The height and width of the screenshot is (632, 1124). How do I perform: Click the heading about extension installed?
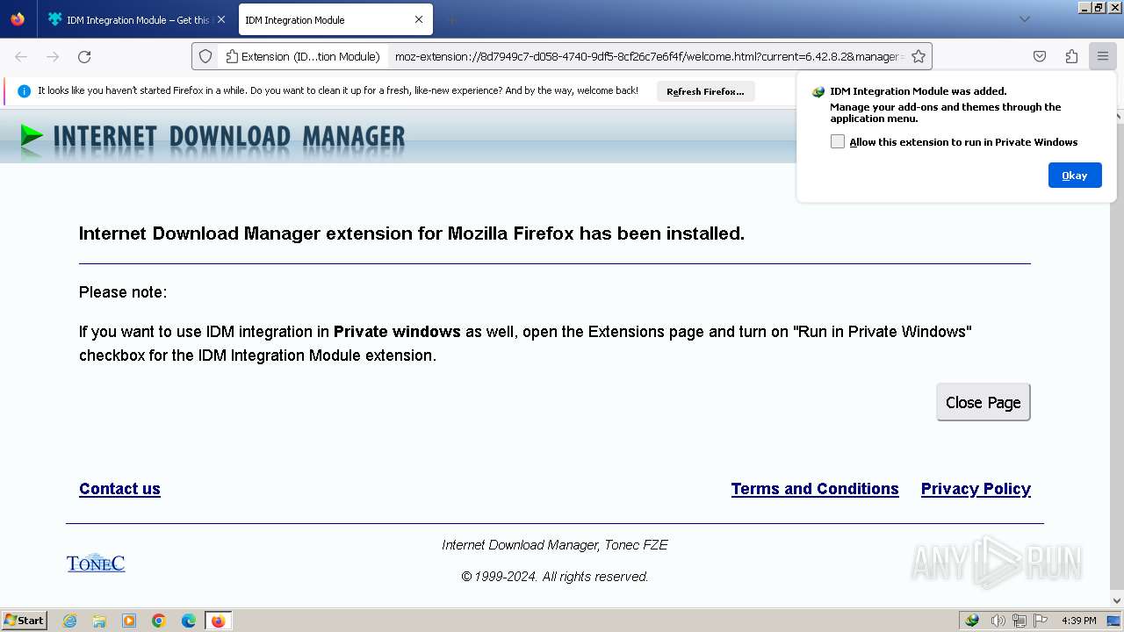point(412,233)
